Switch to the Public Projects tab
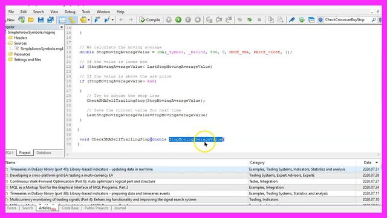The image size is (387, 218). (96, 208)
